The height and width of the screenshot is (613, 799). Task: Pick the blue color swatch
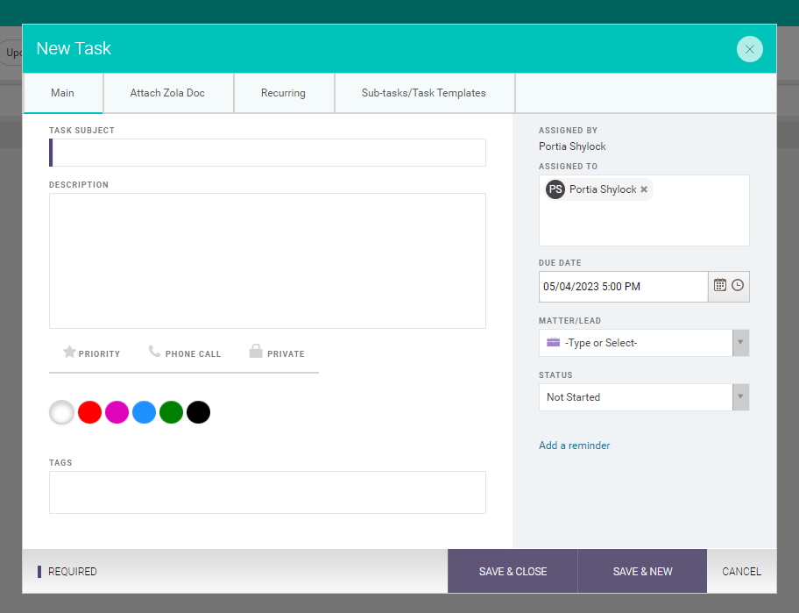(144, 412)
